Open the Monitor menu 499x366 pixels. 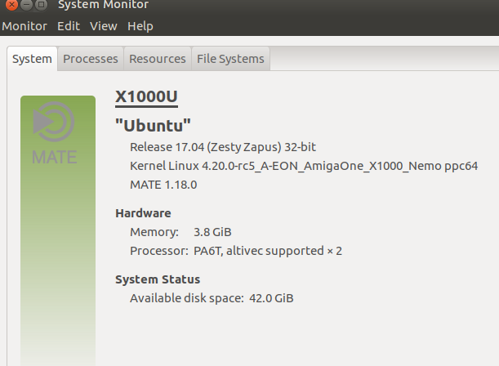(x=25, y=26)
